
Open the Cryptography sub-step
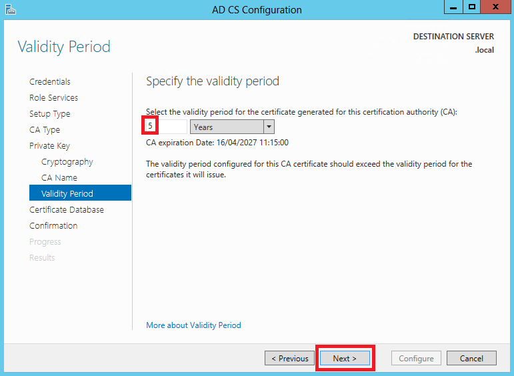67,162
